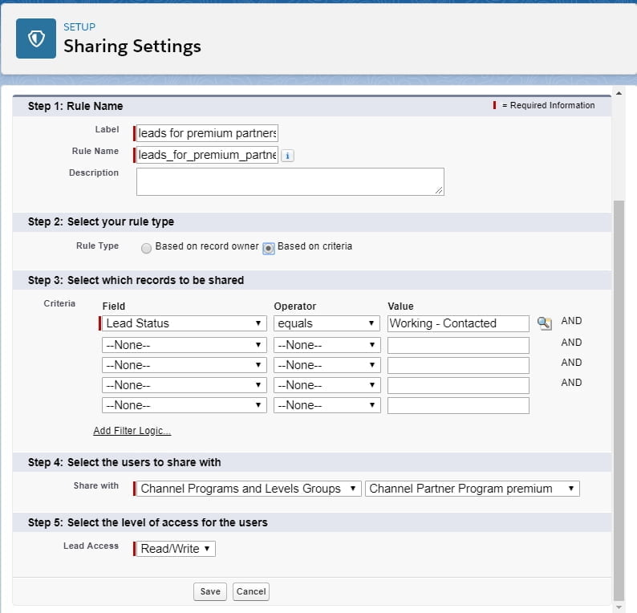Click the Save button

click(210, 591)
